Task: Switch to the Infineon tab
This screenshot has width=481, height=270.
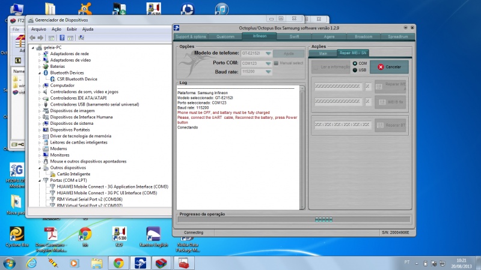Action: pos(260,36)
